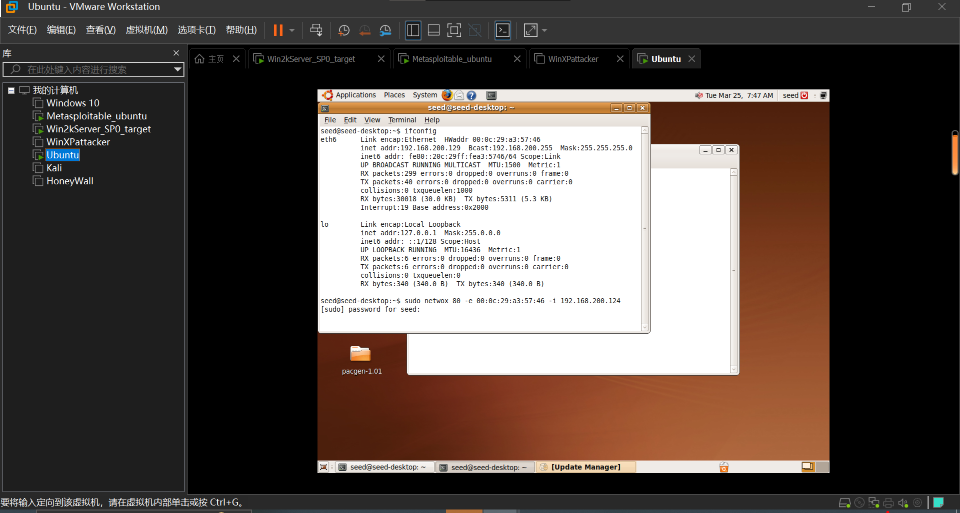Open the guest System menu
The width and height of the screenshot is (960, 513).
pyautogui.click(x=425, y=95)
